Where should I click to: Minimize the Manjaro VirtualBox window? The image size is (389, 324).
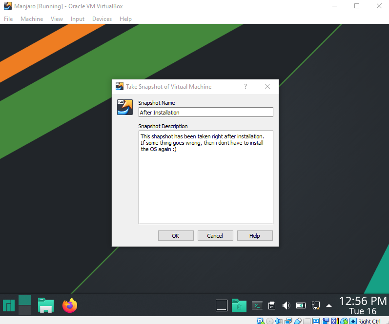coord(335,6)
